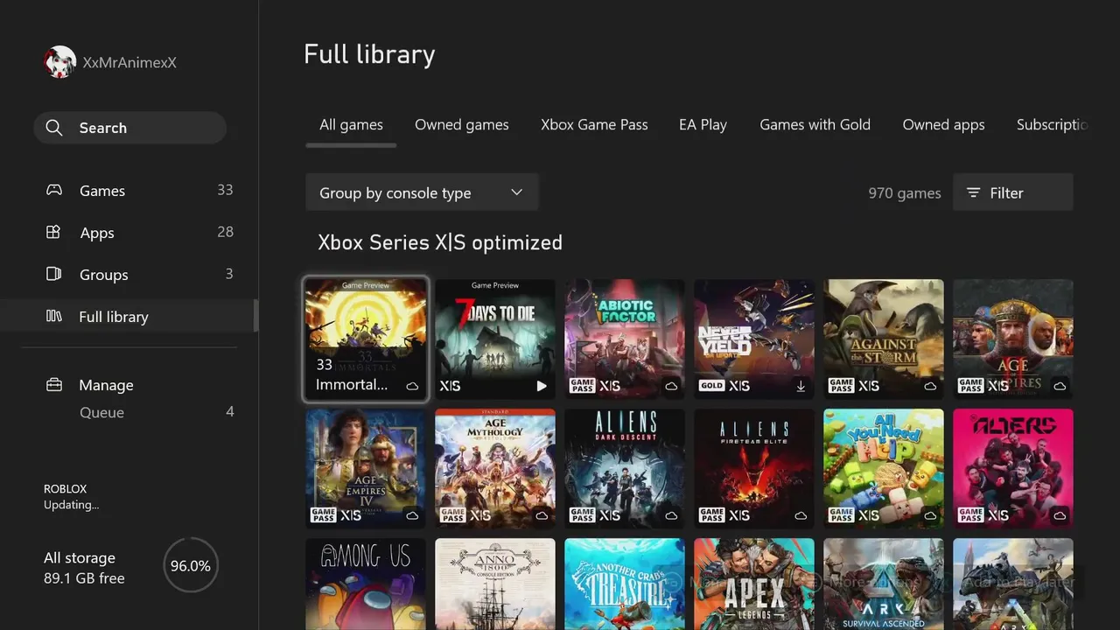Click the Full library books icon
Screen dimensions: 1120x630
point(53,316)
